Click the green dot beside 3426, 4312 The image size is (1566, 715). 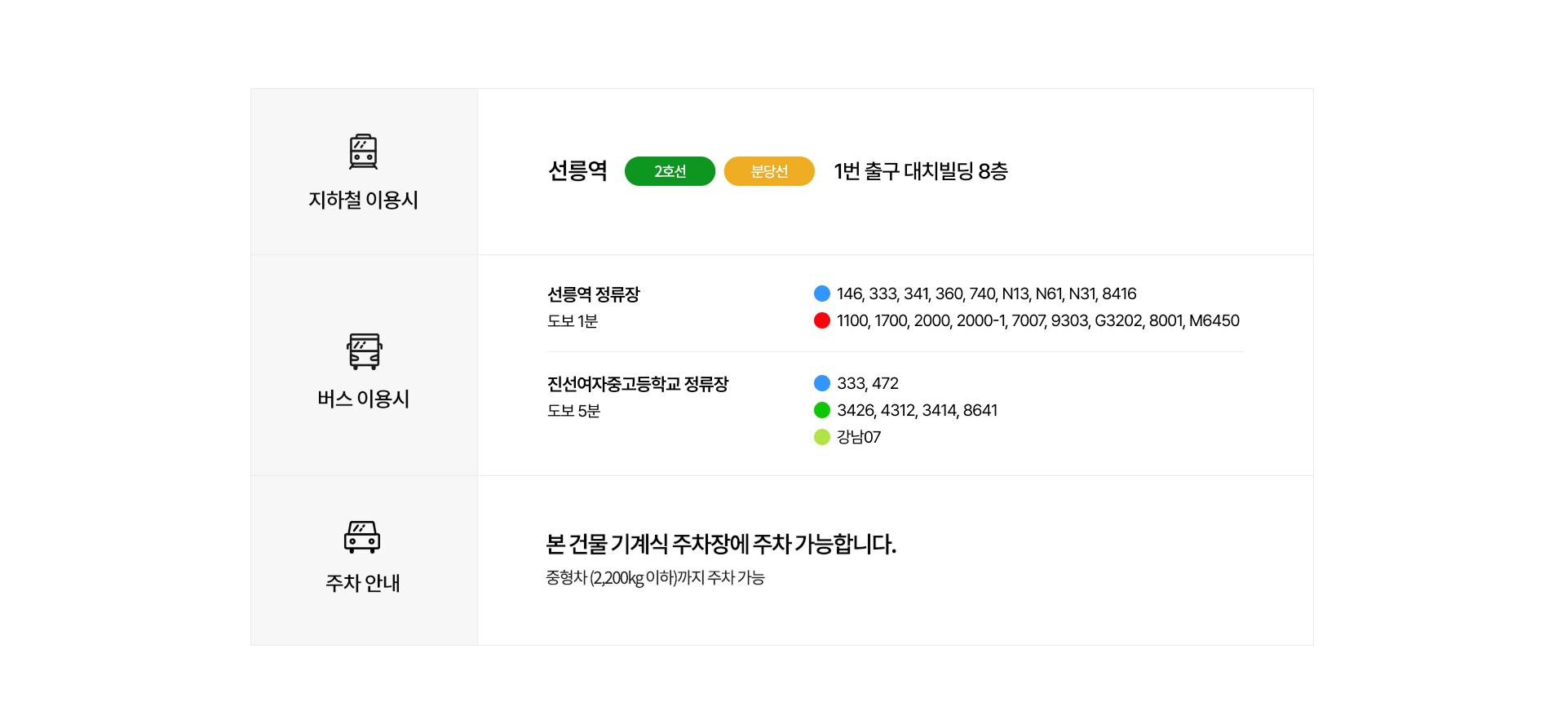pos(822,410)
